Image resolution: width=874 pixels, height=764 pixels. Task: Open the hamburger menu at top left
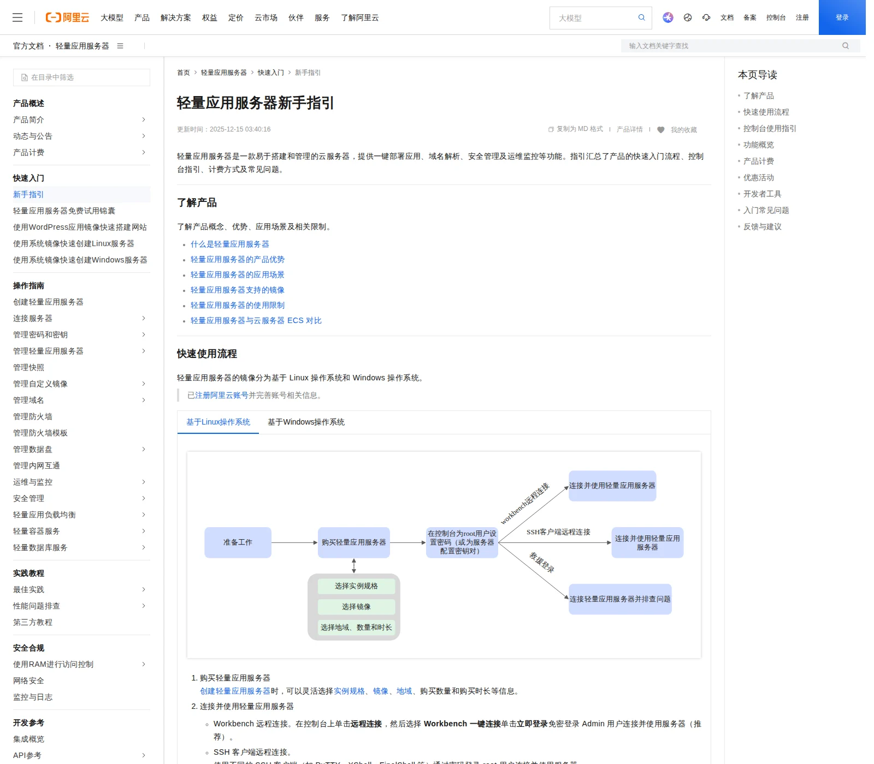click(17, 17)
